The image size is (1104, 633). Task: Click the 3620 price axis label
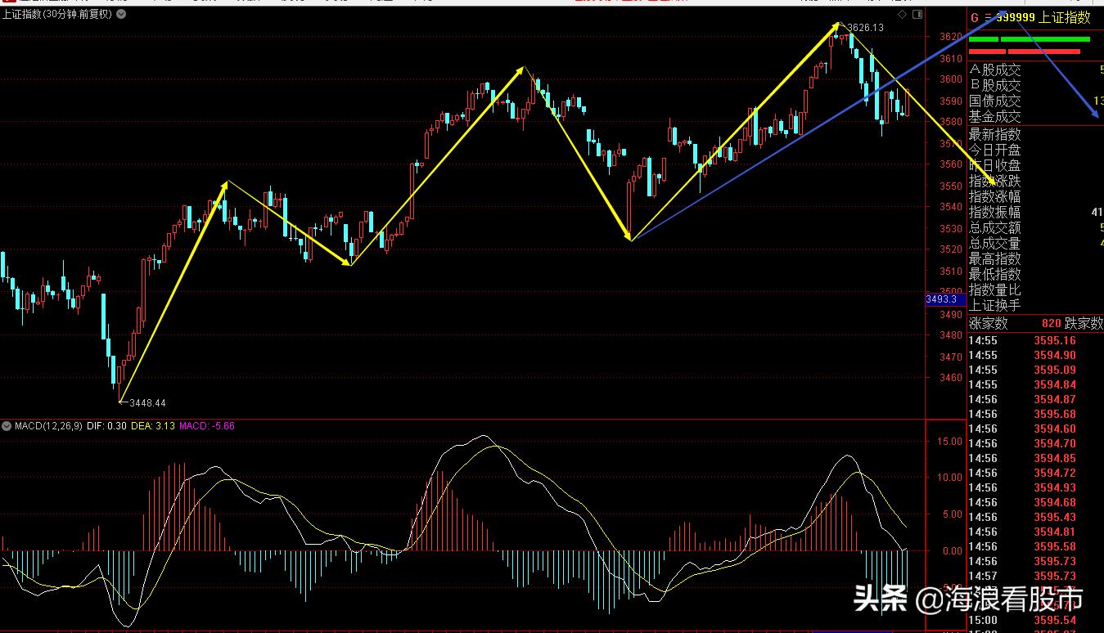951,37
